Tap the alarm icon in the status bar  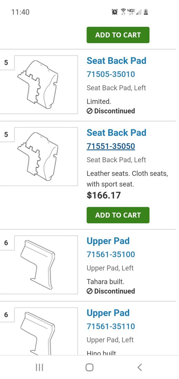[x=115, y=12]
